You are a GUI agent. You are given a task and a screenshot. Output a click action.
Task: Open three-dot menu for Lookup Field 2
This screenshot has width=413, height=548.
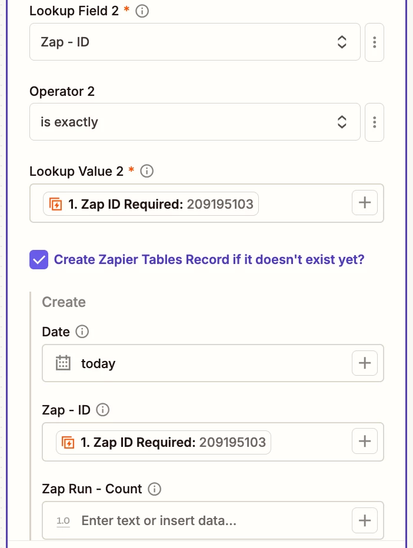pos(374,42)
